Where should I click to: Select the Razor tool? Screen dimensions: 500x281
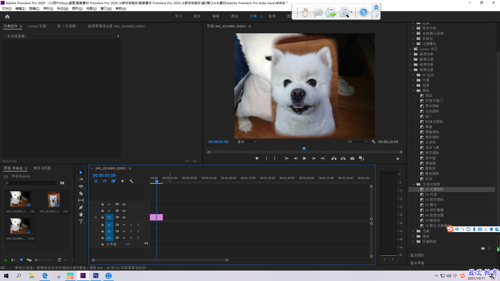81,193
